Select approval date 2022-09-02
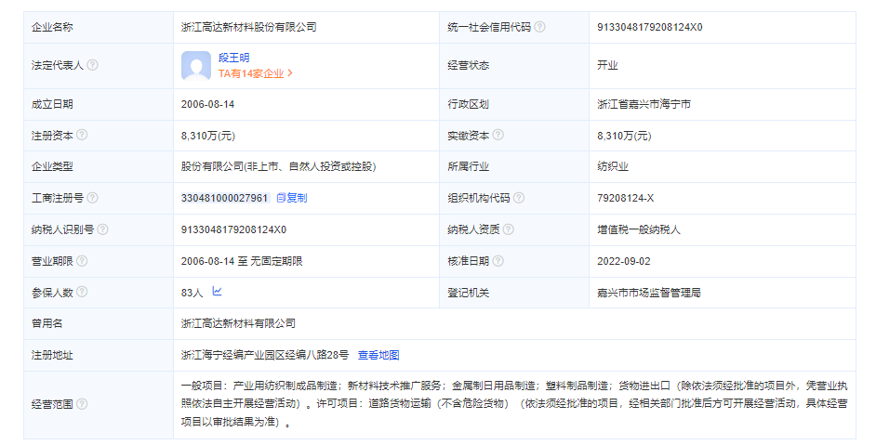876x445 pixels. point(623,261)
